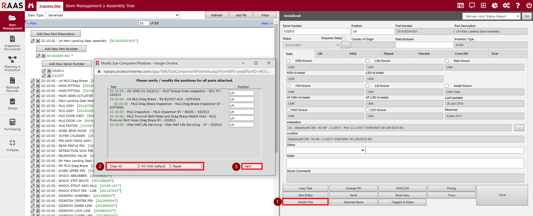
Task: Click the Notes text field
Action: [405, 163]
